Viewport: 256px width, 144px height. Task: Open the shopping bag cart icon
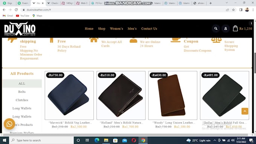[235, 28]
